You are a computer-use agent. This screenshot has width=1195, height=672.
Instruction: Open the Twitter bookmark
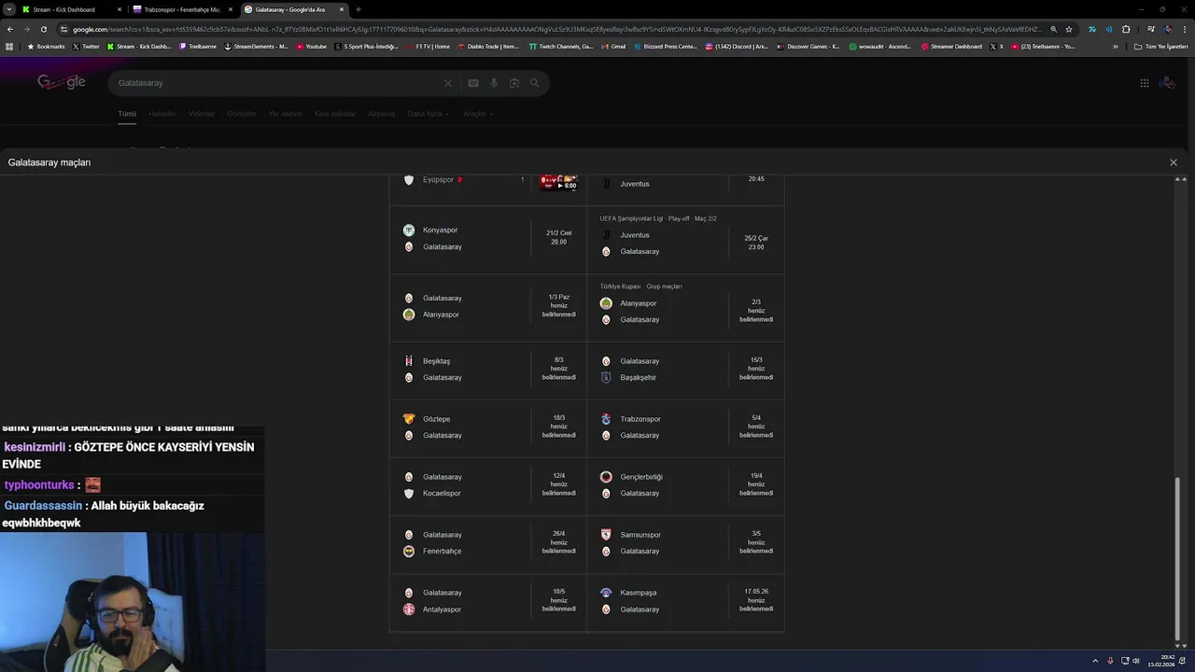(86, 46)
